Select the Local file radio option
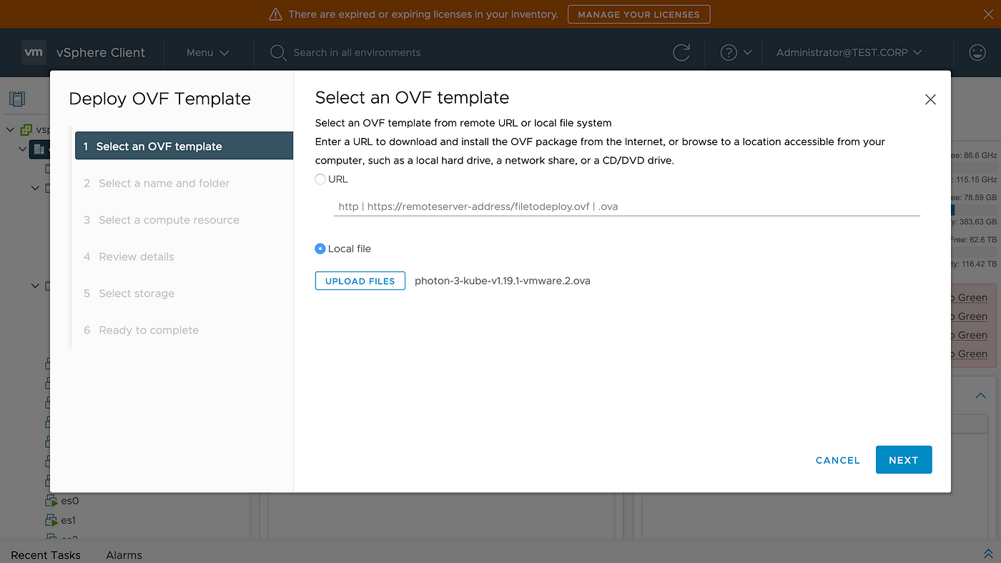 [x=320, y=249]
